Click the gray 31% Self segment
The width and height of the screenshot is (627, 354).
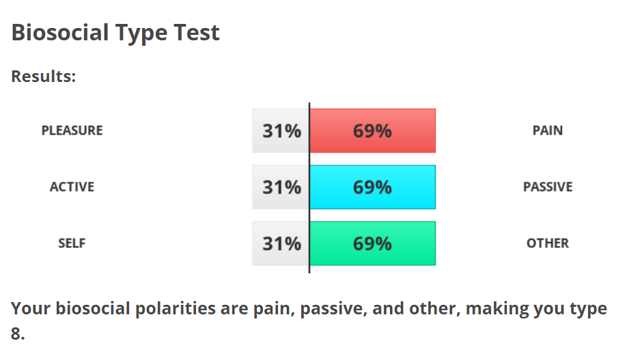click(x=281, y=243)
